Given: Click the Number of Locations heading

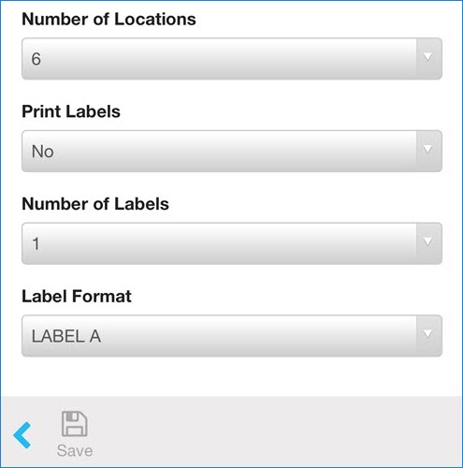Looking at the screenshot, I should [109, 19].
